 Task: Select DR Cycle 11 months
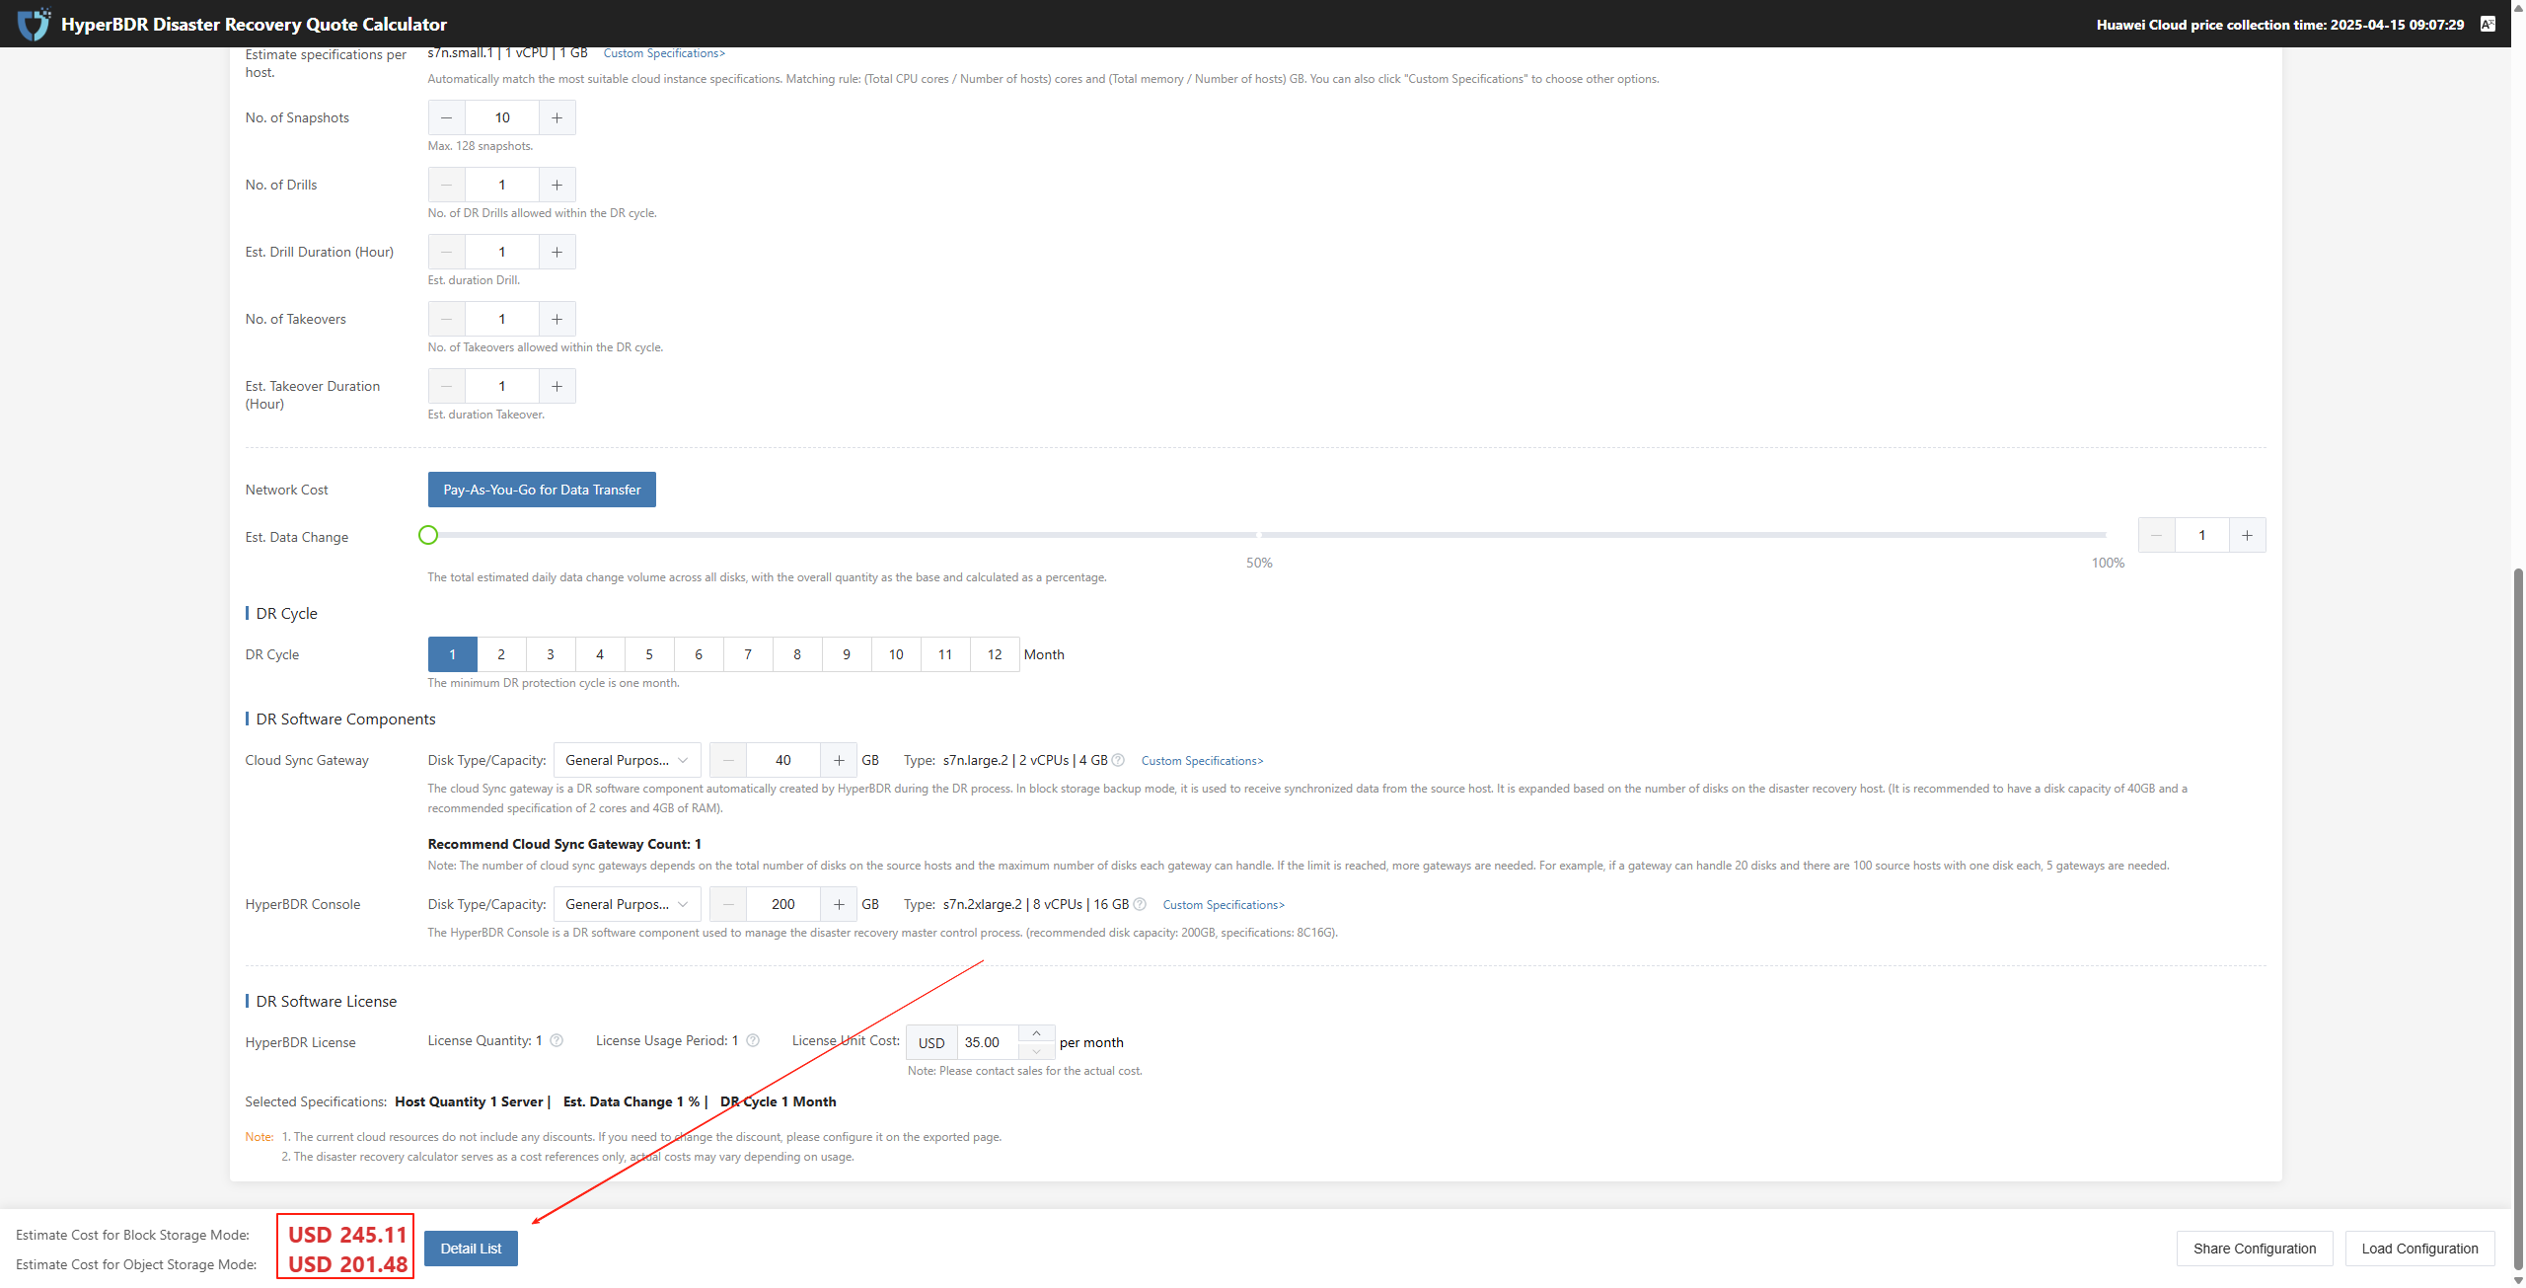[x=945, y=654]
